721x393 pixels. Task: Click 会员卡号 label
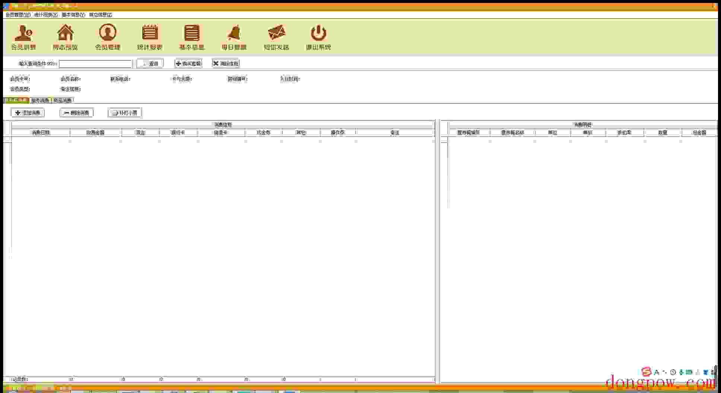20,79
